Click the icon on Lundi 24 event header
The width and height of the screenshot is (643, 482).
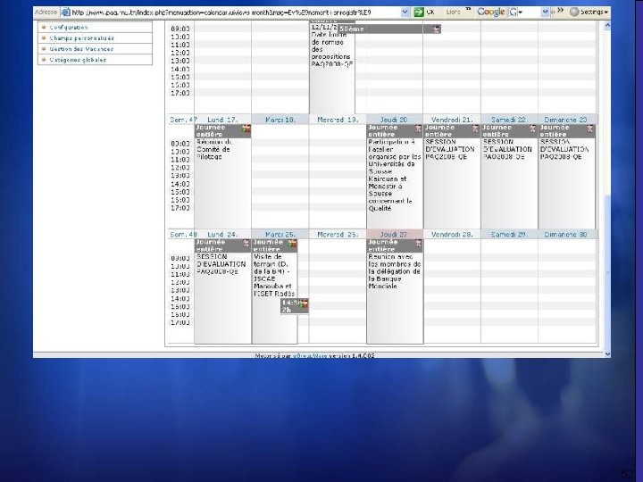(x=246, y=244)
